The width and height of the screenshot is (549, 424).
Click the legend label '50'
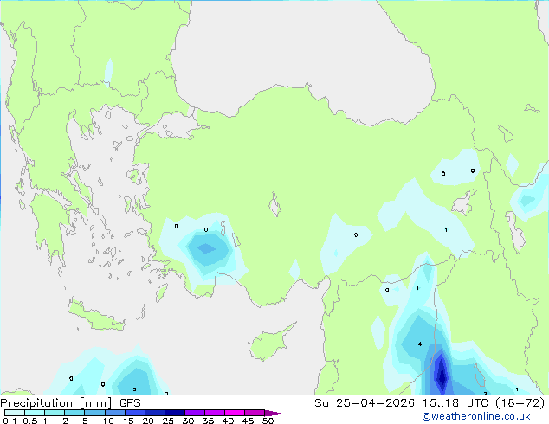268,421
